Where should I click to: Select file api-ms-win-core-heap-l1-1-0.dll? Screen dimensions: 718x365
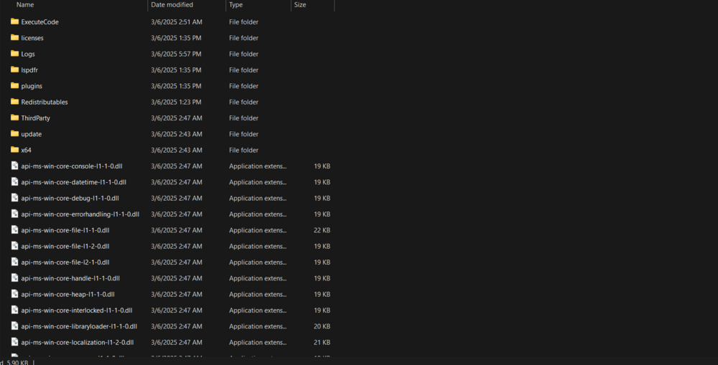coord(67,294)
